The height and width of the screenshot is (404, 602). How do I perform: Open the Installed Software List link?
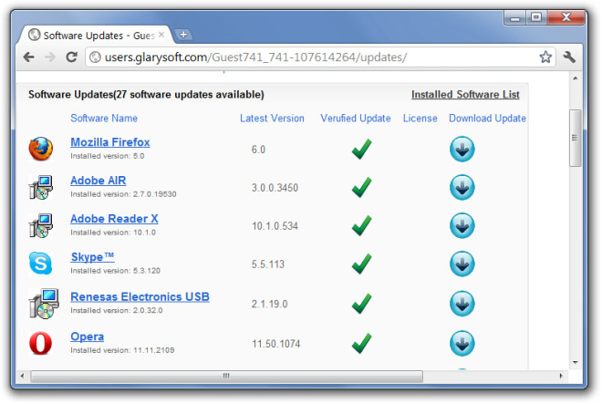click(x=465, y=94)
